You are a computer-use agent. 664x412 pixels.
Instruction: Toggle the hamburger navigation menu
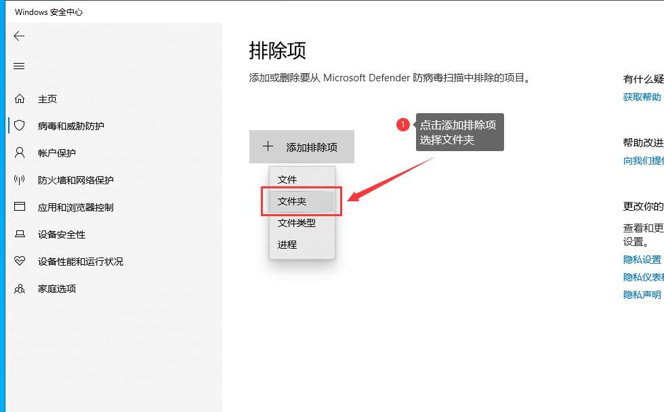click(19, 66)
